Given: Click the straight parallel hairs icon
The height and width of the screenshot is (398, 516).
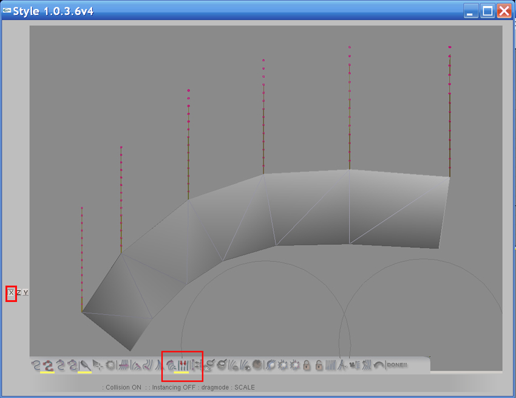Looking at the screenshot, I should tap(330, 365).
